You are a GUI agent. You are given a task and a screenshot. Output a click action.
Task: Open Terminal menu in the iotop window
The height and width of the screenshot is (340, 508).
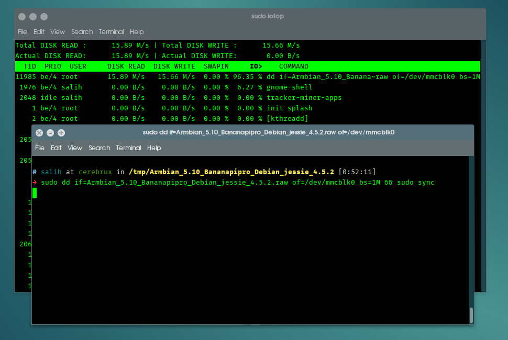pyautogui.click(x=111, y=32)
